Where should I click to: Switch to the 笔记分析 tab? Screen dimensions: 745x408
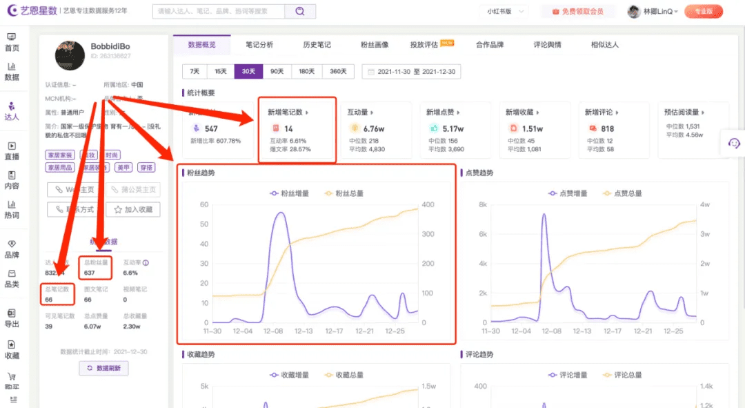pos(259,45)
